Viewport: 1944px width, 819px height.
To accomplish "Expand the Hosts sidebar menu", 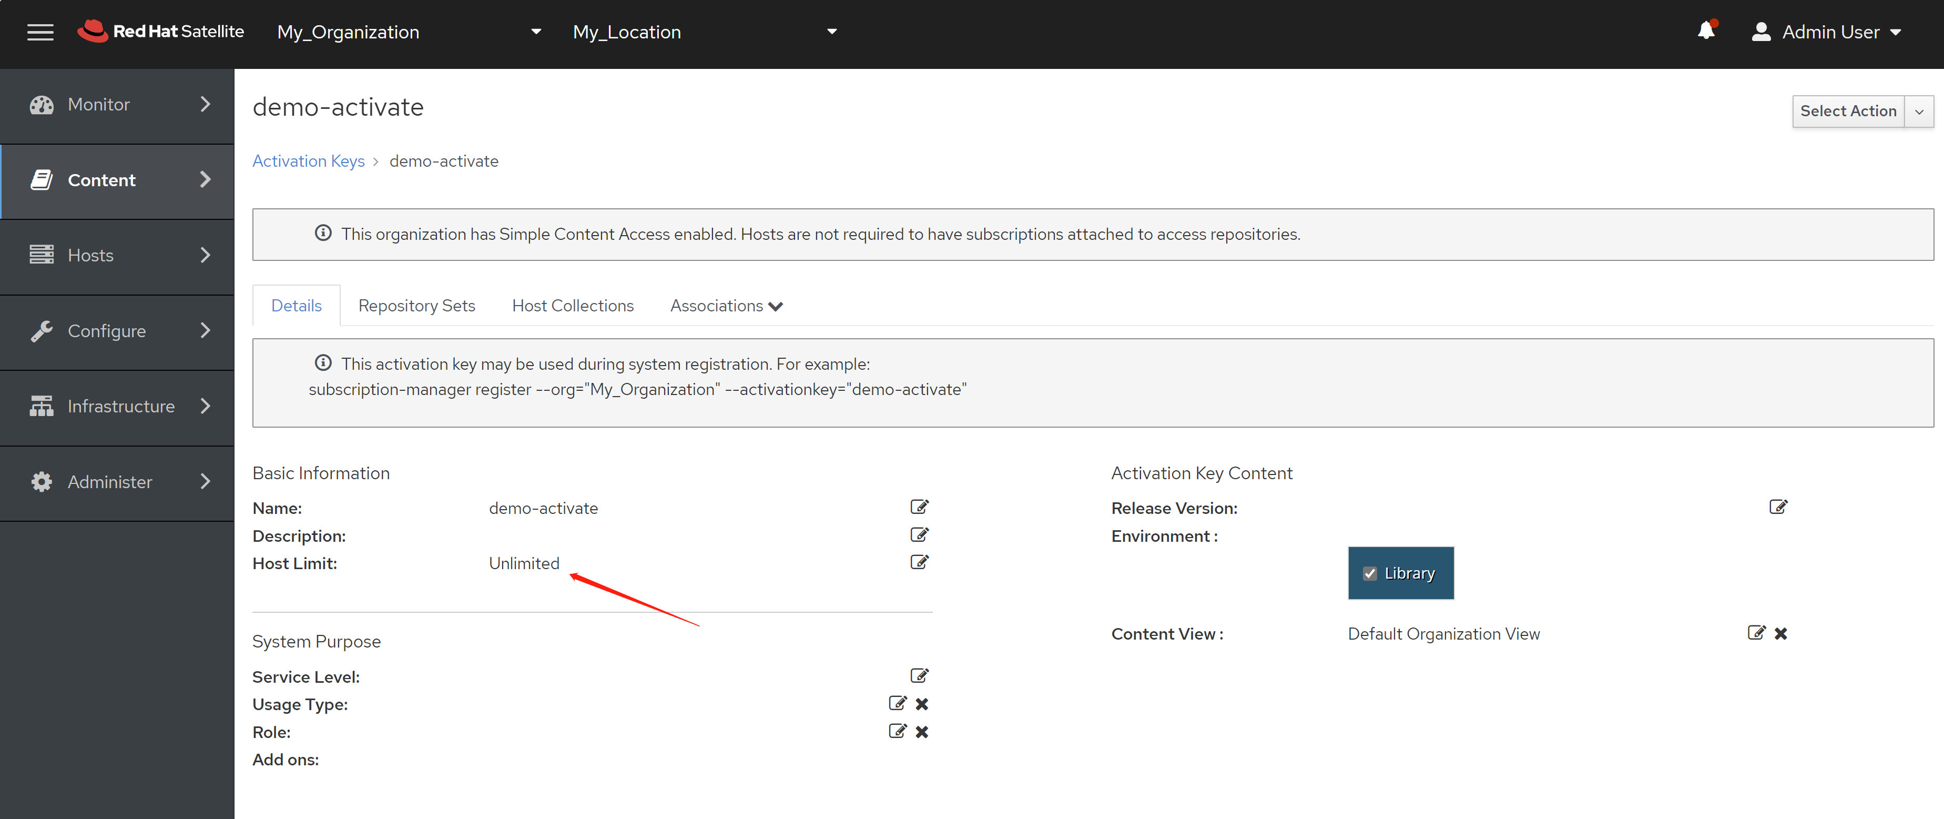I will 117,255.
